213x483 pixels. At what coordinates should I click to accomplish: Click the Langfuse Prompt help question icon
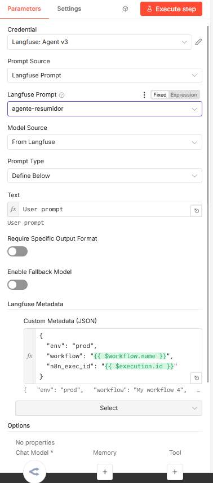61,95
